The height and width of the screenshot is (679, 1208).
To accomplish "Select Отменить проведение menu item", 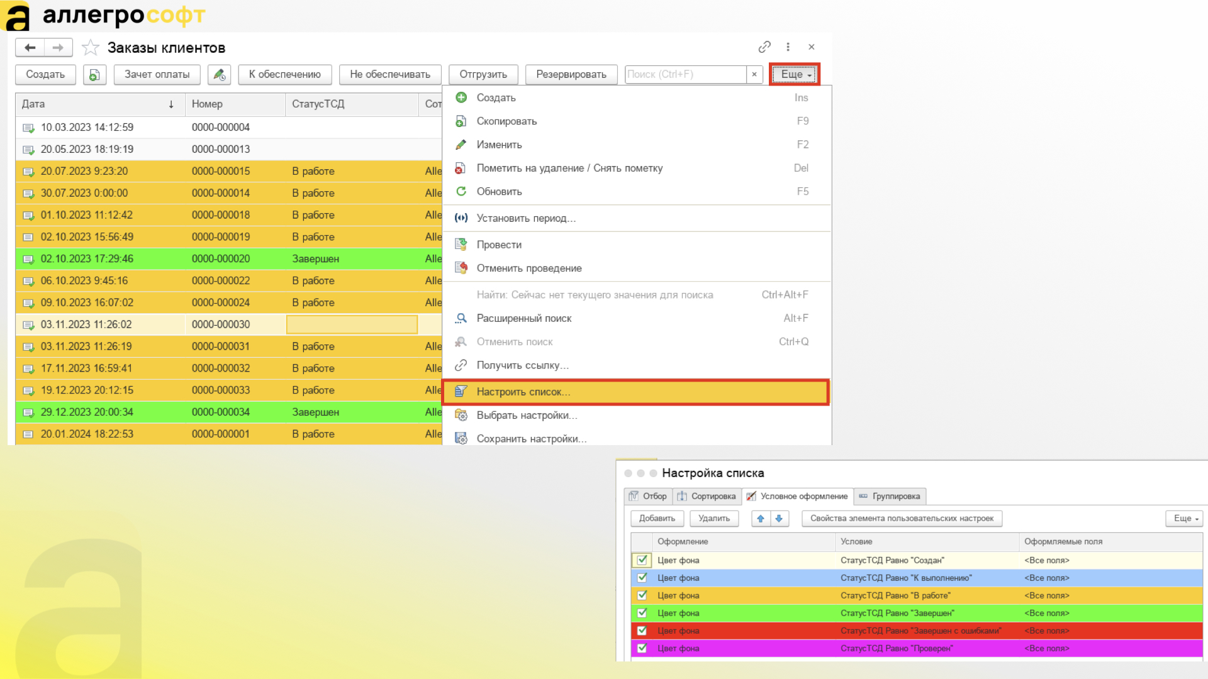I will pyautogui.click(x=636, y=268).
